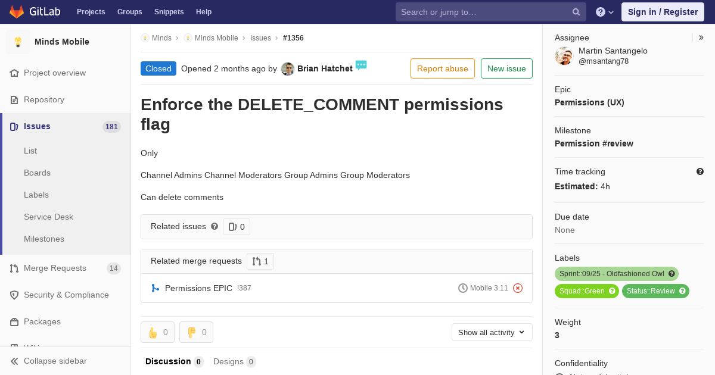Click the GitLab fox logo

[x=17, y=11]
